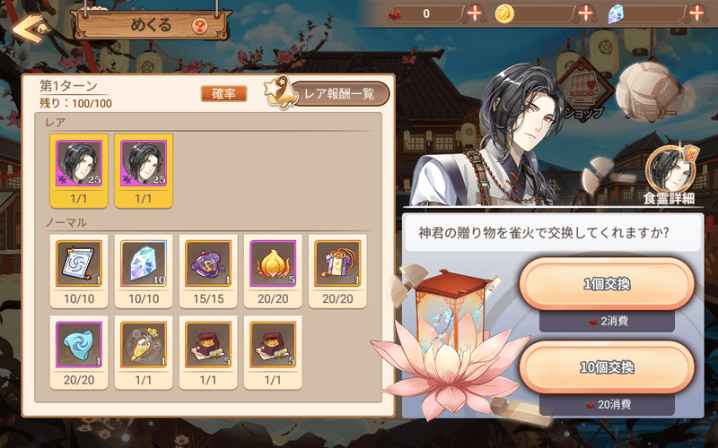Select the golden potion bottle item
The height and width of the screenshot is (448, 718).
click(x=144, y=352)
